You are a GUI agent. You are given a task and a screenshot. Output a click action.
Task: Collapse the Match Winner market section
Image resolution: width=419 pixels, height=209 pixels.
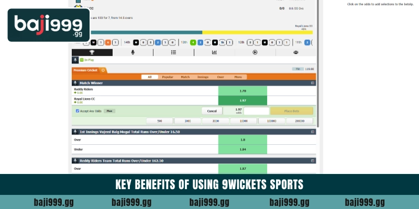pos(312,83)
